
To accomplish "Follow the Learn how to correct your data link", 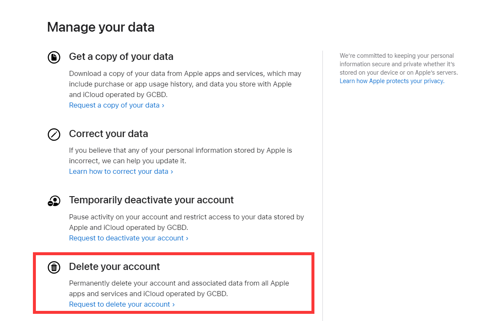I will 121,172.
